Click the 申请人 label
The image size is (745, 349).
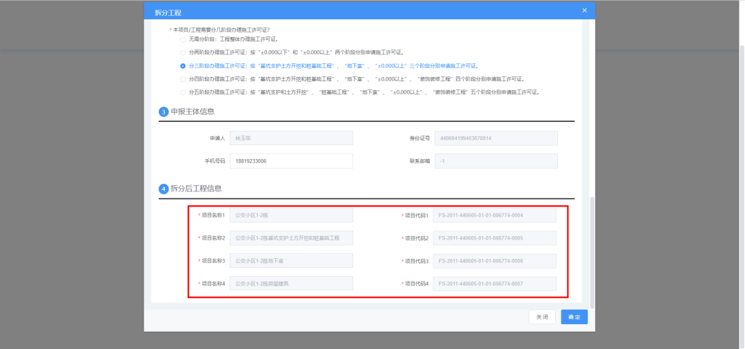pyautogui.click(x=217, y=138)
